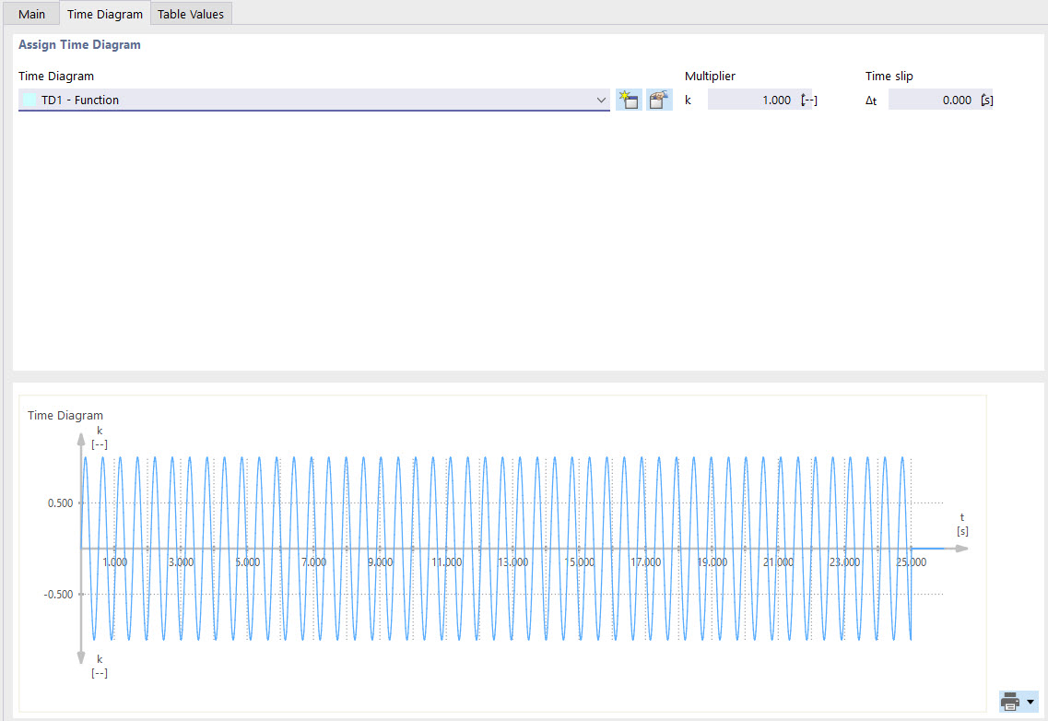Screen dimensions: 1048x721
Task: Open the TD1 - Function time diagram dropdown
Action: click(313, 100)
